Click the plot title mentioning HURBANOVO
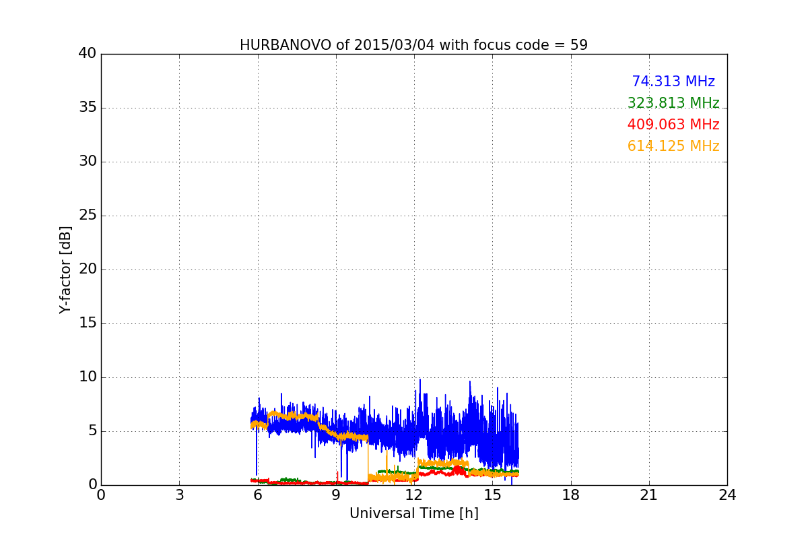This screenshot has width=808, height=539. tap(413, 45)
